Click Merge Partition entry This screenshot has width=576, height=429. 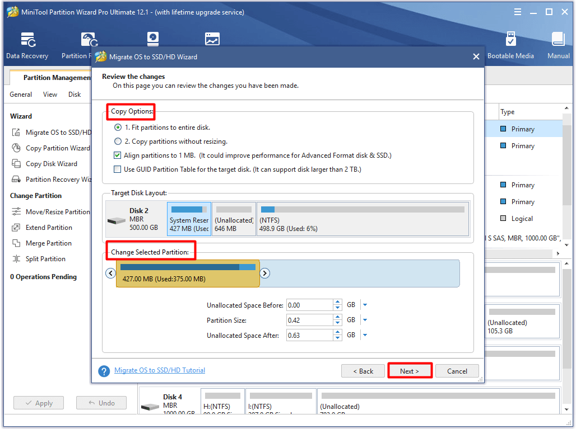click(x=49, y=243)
